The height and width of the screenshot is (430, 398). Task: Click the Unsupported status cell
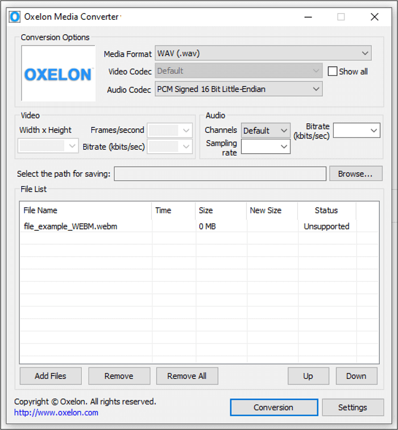pos(326,226)
